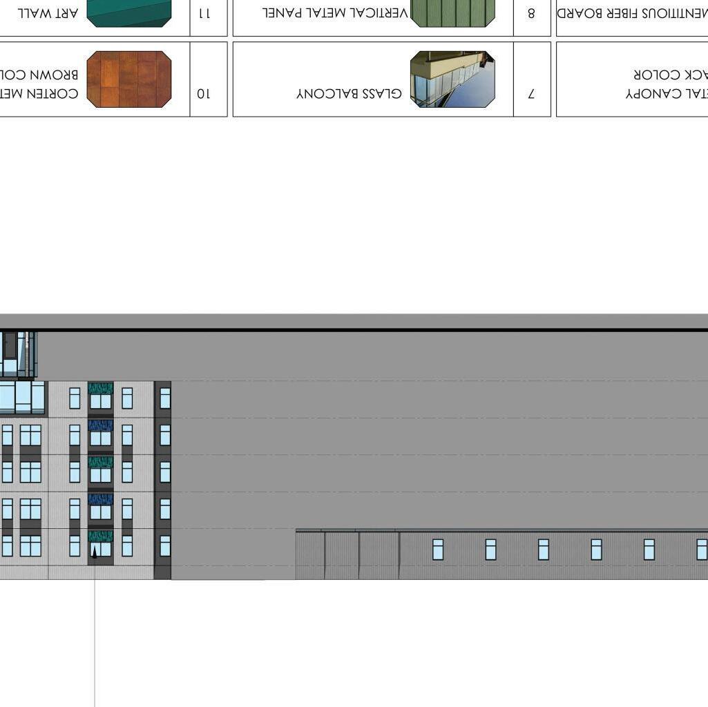Click legend key number 10
708x707 pixels.
pyautogui.click(x=203, y=93)
